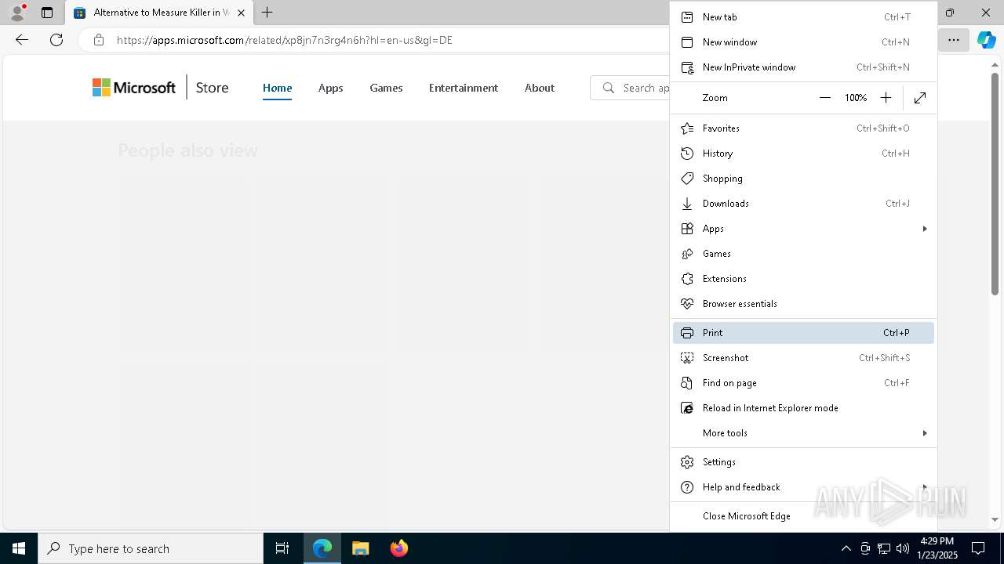Image resolution: width=1004 pixels, height=564 pixels.
Task: Launch Firefox from the taskbar
Action: tap(399, 548)
